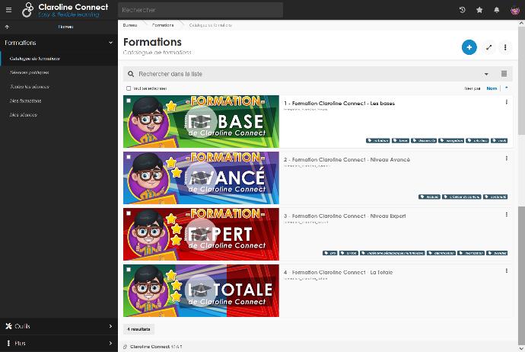Open course 1 - Les bases title
The width and height of the screenshot is (525, 352).
point(339,104)
